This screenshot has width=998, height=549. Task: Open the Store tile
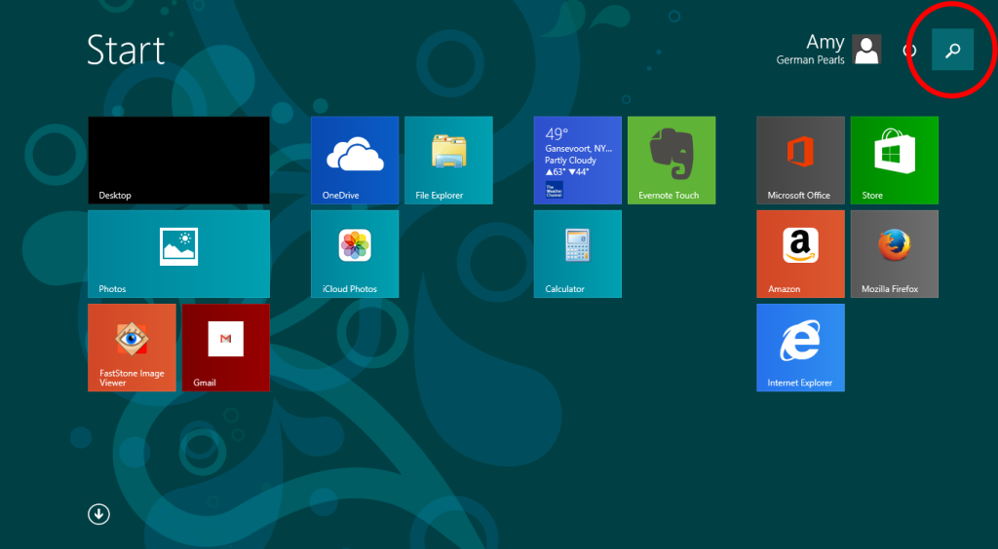[x=895, y=160]
